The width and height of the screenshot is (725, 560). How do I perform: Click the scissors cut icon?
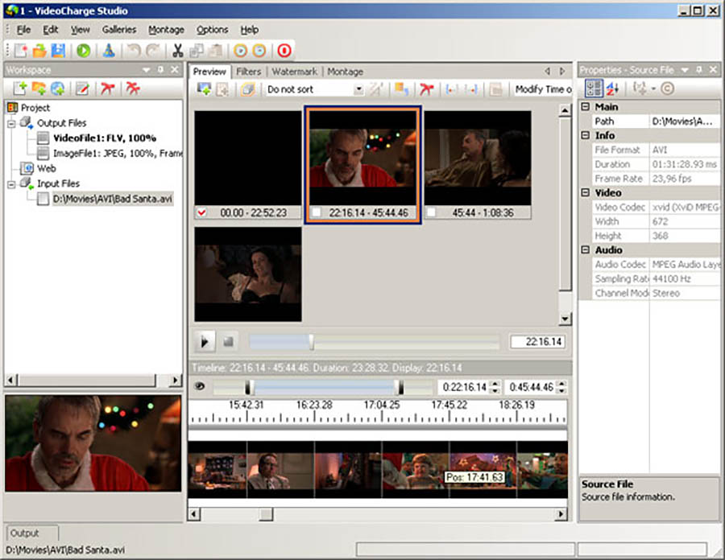click(179, 51)
